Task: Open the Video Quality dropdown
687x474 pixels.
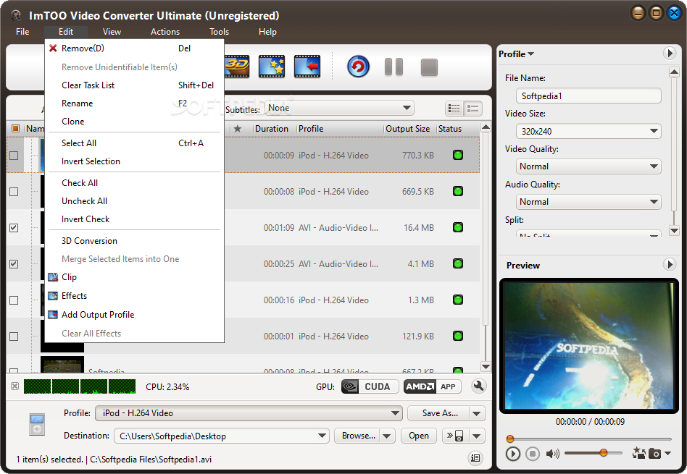Action: [588, 166]
